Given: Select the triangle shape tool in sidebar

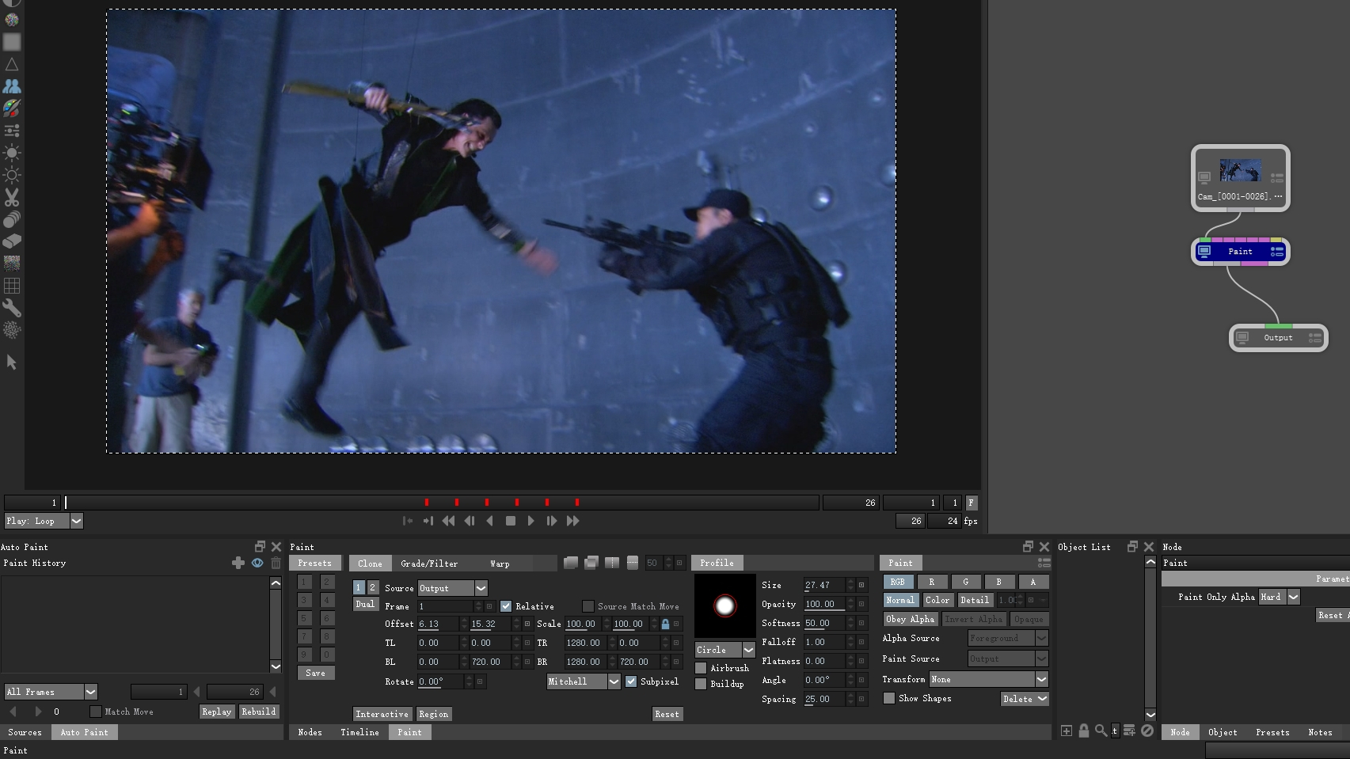Looking at the screenshot, I should point(12,64).
